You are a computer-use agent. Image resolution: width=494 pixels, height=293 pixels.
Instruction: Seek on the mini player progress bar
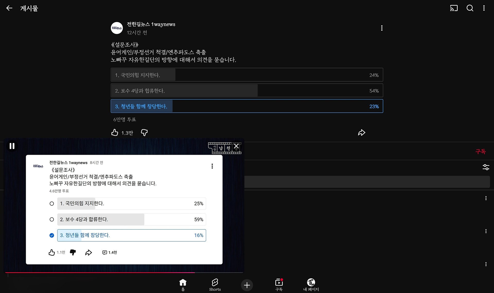click(123, 272)
